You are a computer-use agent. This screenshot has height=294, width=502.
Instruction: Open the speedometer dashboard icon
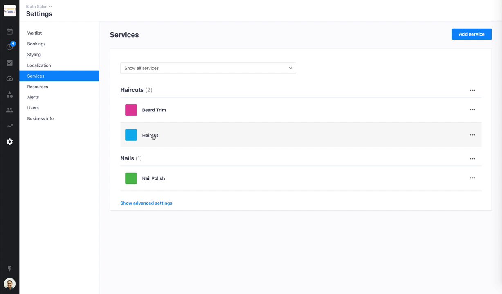9,79
